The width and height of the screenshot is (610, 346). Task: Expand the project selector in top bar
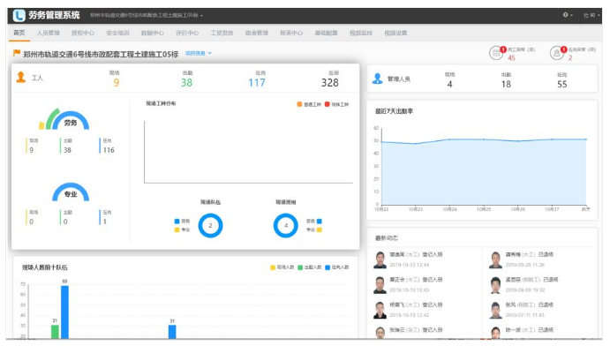tap(147, 16)
